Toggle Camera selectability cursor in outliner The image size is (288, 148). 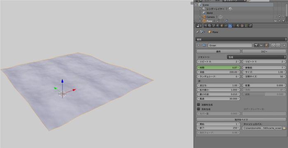point(279,17)
